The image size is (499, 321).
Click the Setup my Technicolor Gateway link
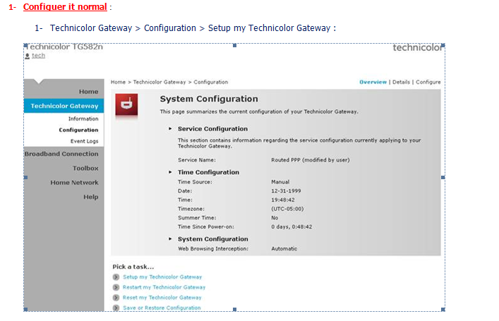point(162,277)
